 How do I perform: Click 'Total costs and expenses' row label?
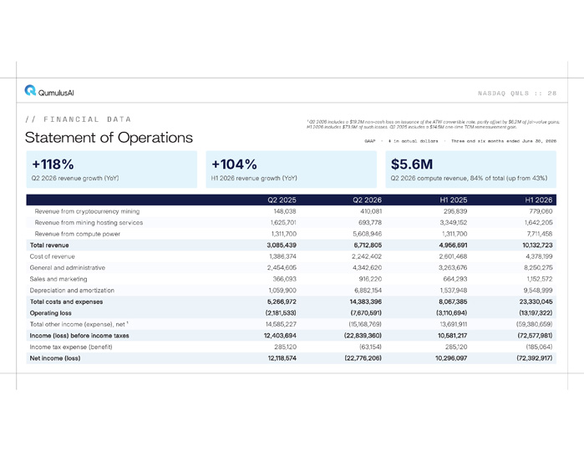pos(66,302)
